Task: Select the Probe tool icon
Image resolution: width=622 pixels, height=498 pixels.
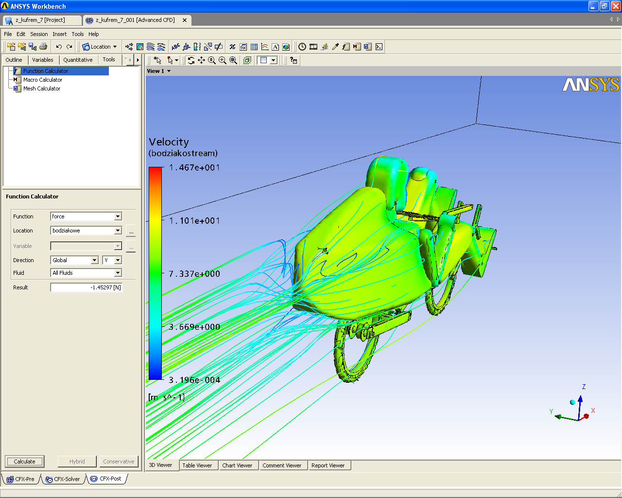Action: [x=335, y=47]
